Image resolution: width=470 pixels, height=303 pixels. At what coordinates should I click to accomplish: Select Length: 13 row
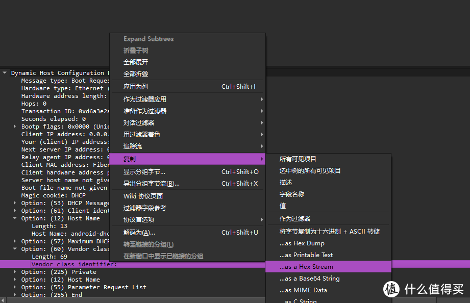point(50,225)
